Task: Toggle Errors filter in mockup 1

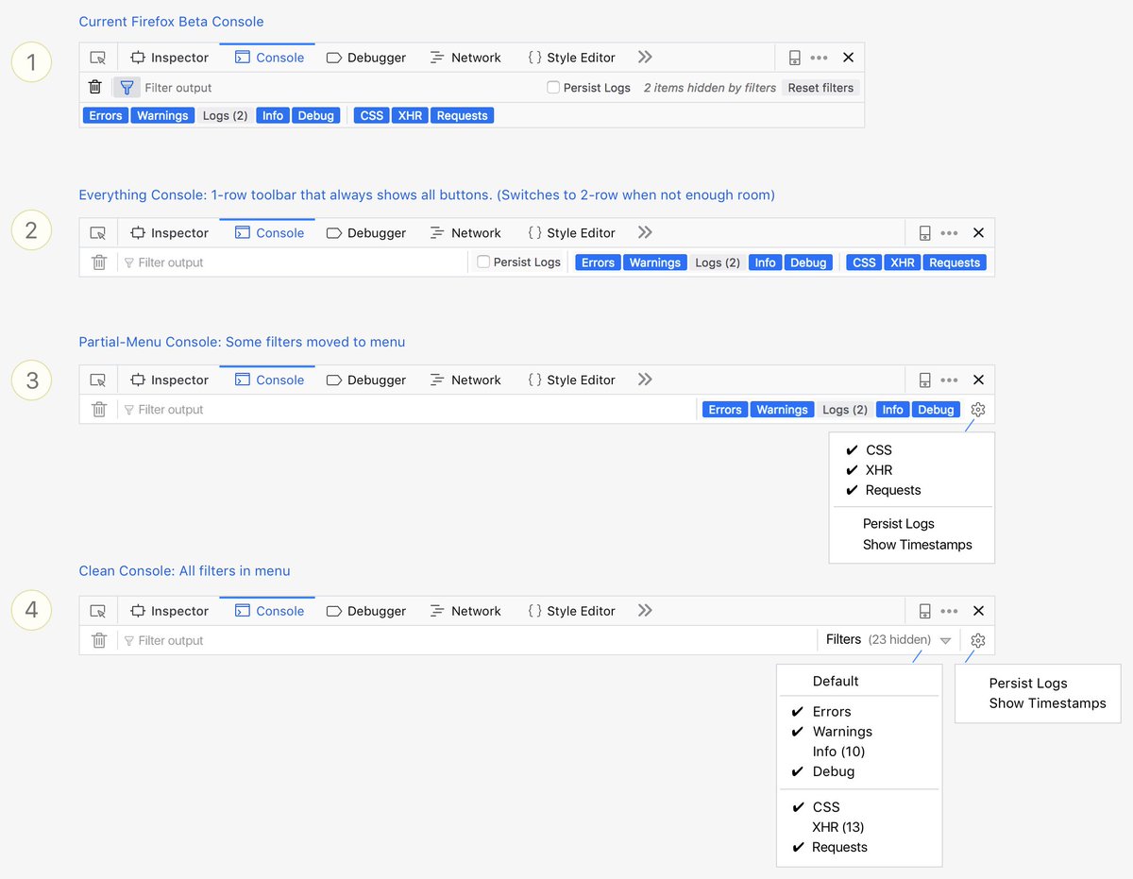Action: point(106,116)
